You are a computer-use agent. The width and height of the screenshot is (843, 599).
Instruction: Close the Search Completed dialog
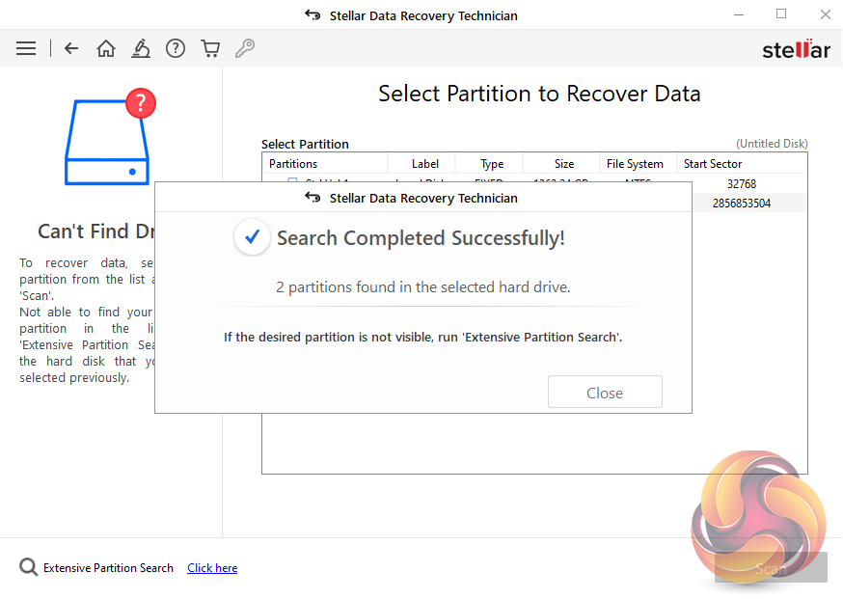coord(605,393)
